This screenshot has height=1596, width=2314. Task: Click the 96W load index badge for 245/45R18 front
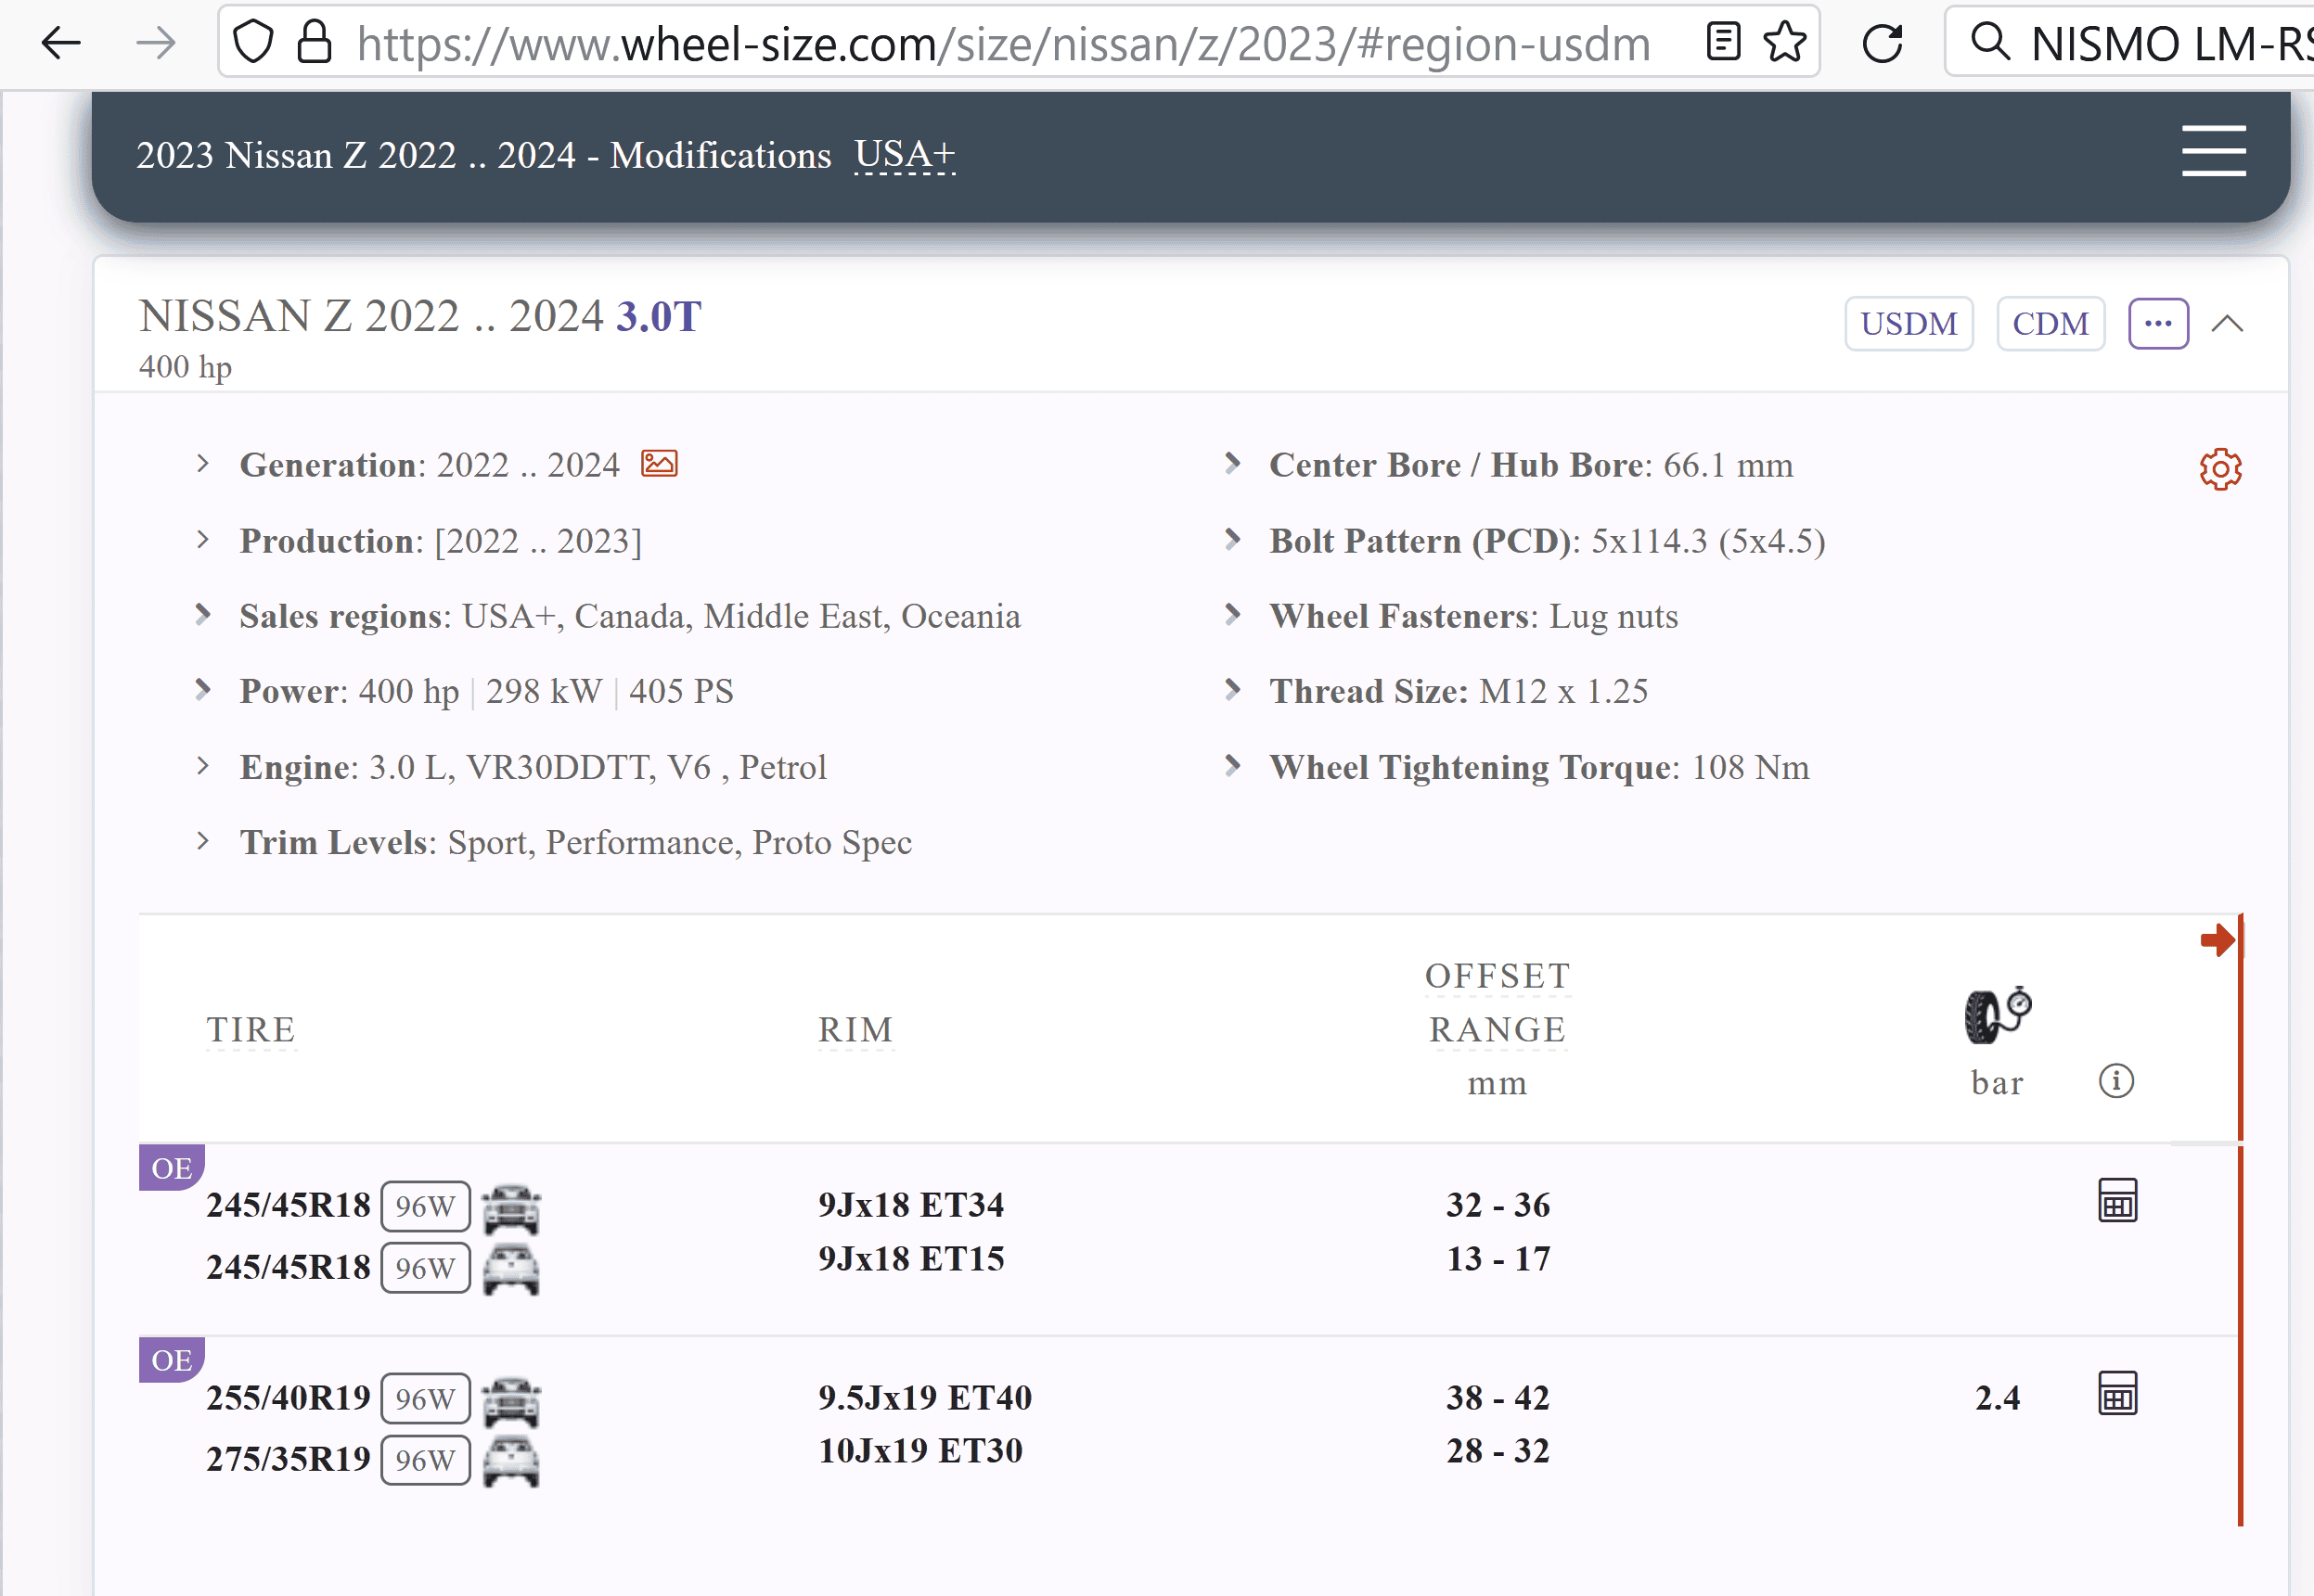click(x=425, y=1206)
